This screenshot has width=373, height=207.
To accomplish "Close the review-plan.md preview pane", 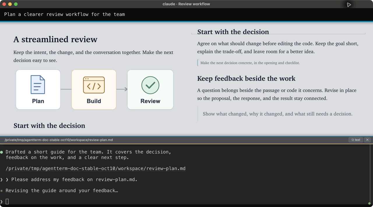I will click(x=367, y=140).
